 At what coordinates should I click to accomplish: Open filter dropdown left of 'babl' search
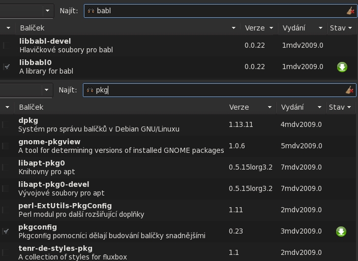click(x=47, y=11)
